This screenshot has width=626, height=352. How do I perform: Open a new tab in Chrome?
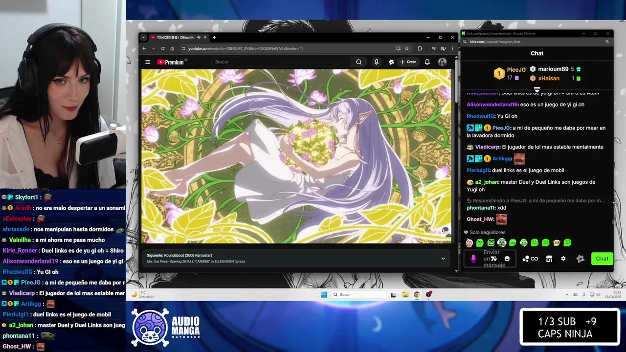214,37
